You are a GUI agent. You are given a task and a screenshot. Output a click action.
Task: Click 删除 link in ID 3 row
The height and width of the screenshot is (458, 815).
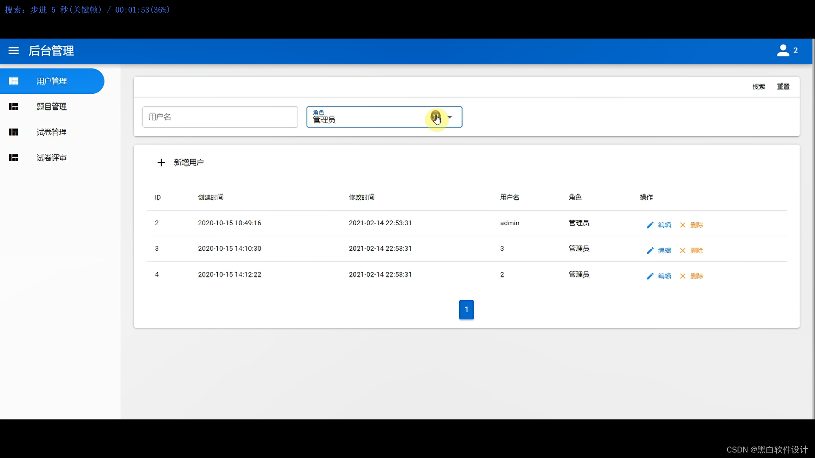click(697, 251)
